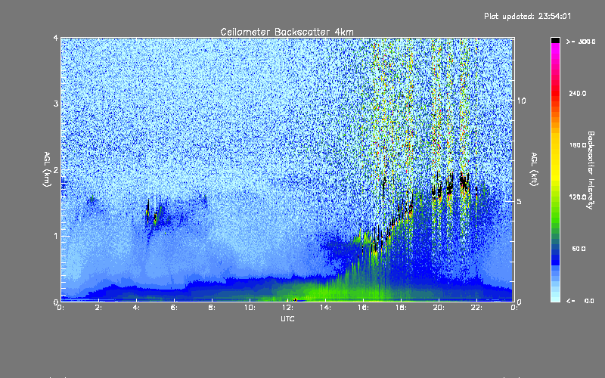The width and height of the screenshot is (605, 378).
Task: Click the '>= 300.0' colorbar maximum label
Action: (x=581, y=42)
